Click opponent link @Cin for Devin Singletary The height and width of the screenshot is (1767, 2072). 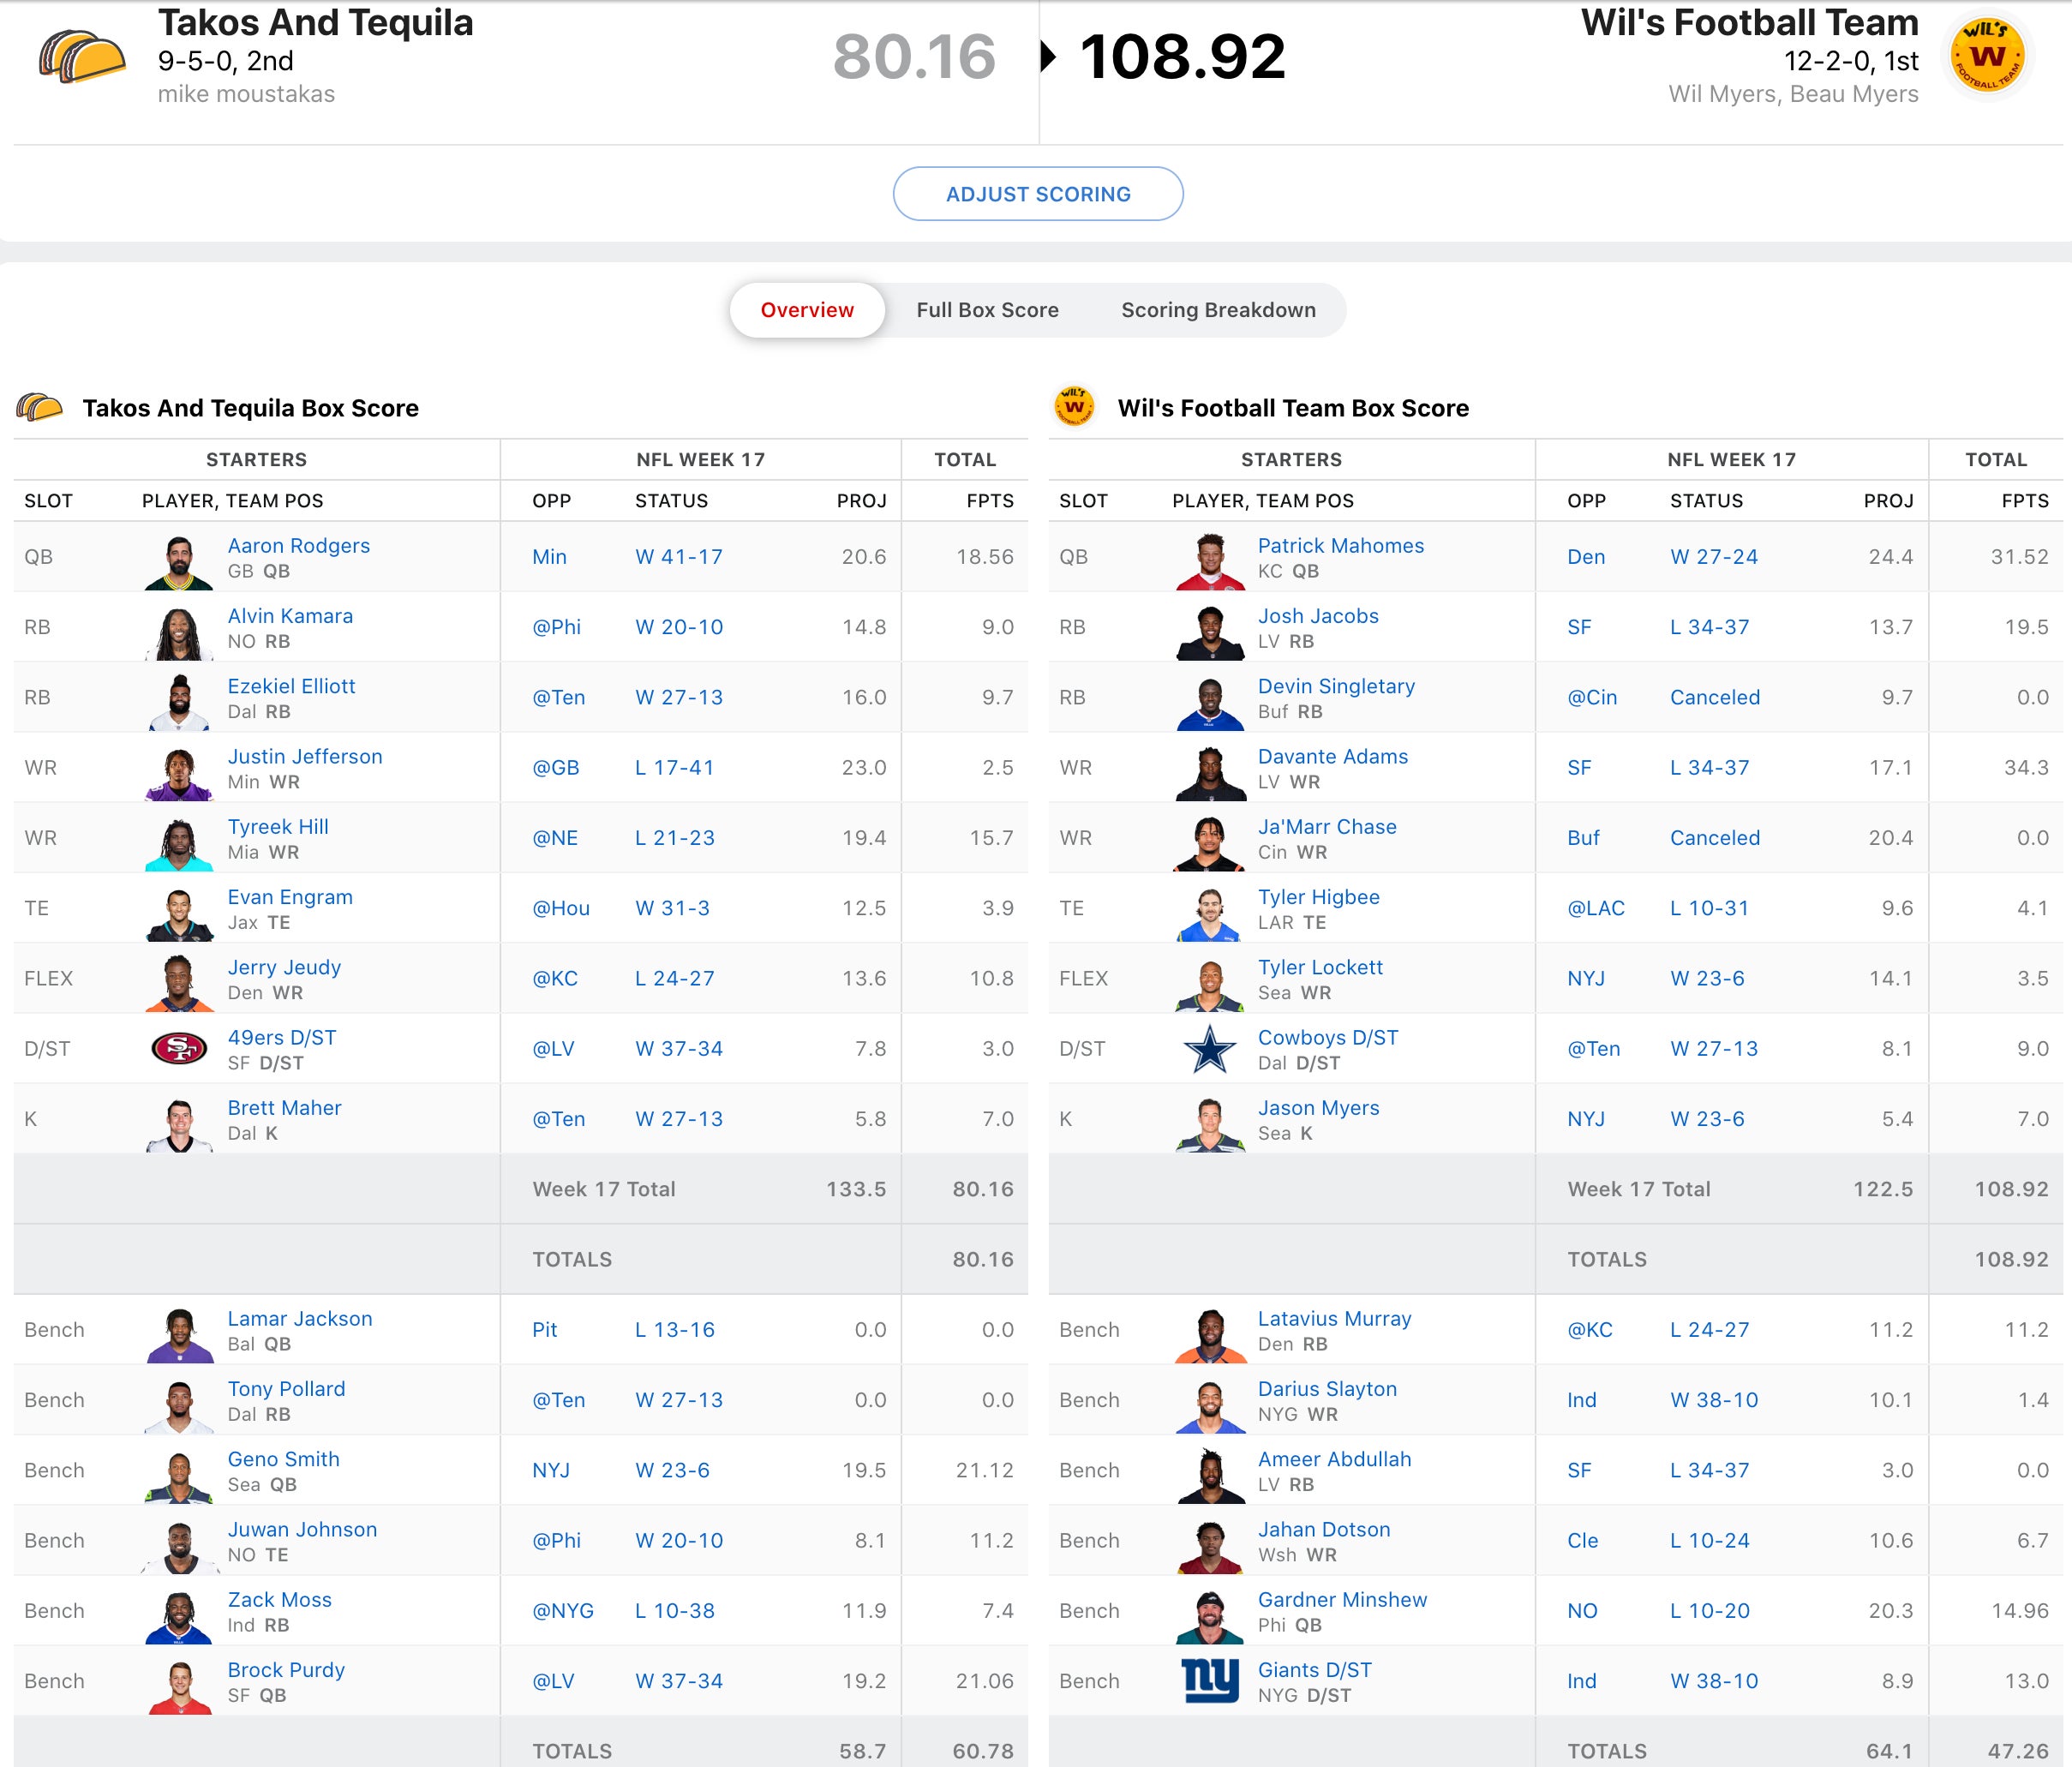(x=1591, y=697)
